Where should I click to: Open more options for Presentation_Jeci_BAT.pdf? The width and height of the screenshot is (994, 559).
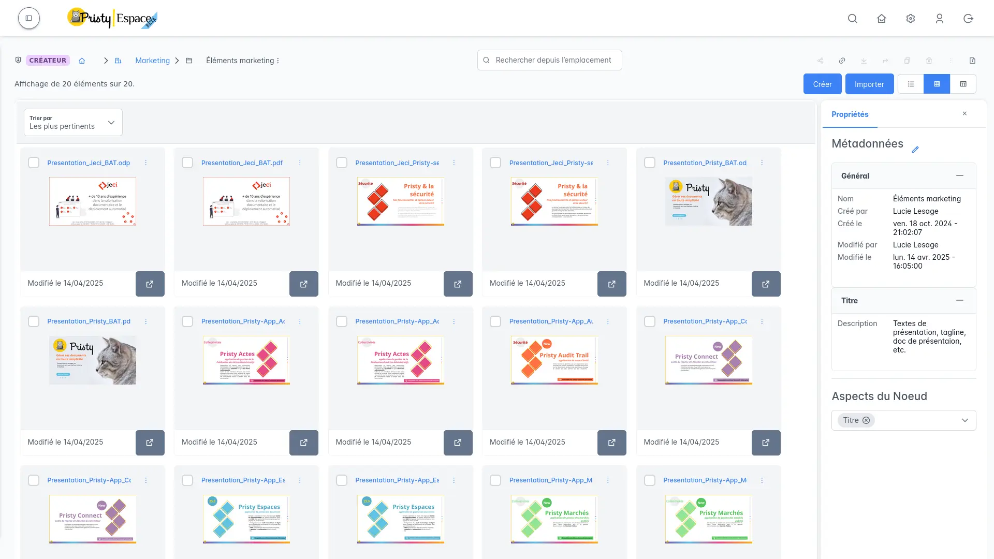click(x=300, y=163)
